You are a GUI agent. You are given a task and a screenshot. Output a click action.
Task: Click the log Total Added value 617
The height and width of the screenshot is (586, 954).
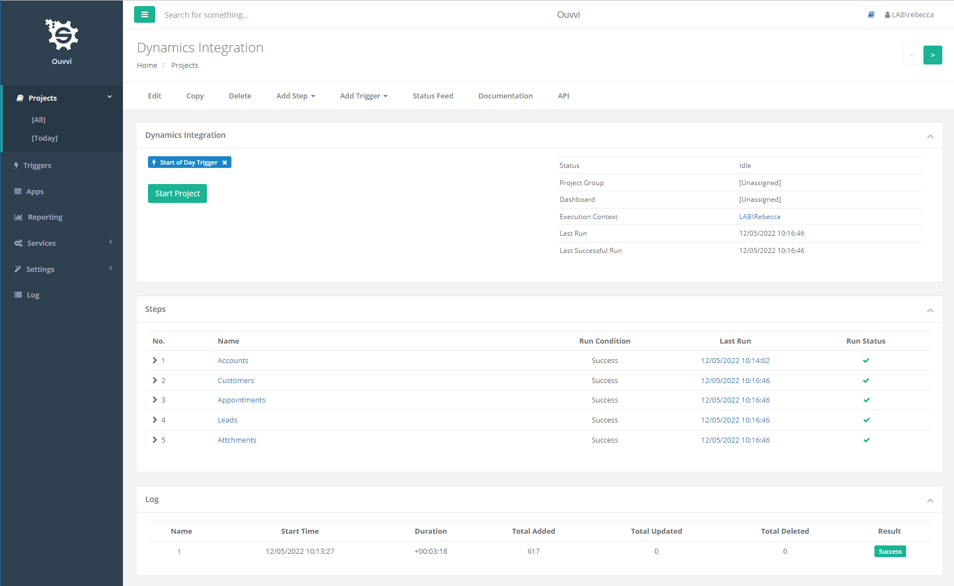point(533,551)
